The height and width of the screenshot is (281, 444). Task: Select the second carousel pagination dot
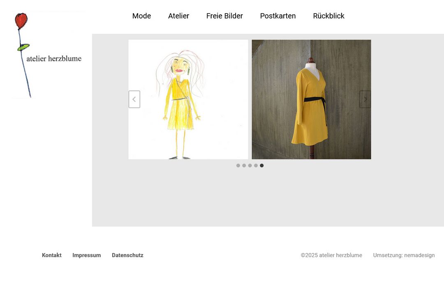tap(244, 165)
